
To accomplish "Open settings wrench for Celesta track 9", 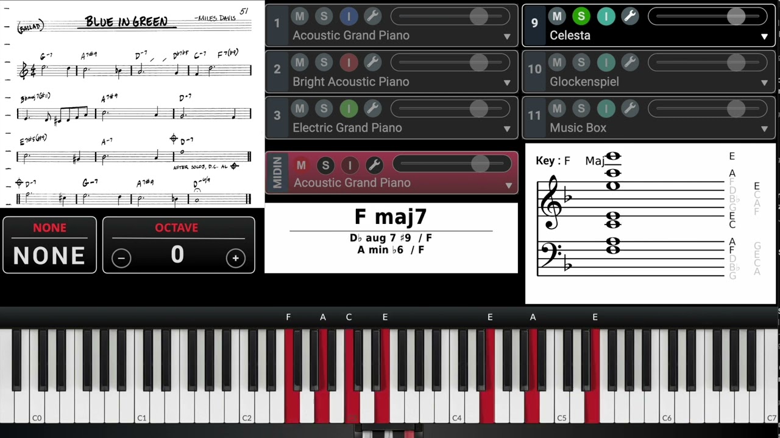I will (629, 16).
